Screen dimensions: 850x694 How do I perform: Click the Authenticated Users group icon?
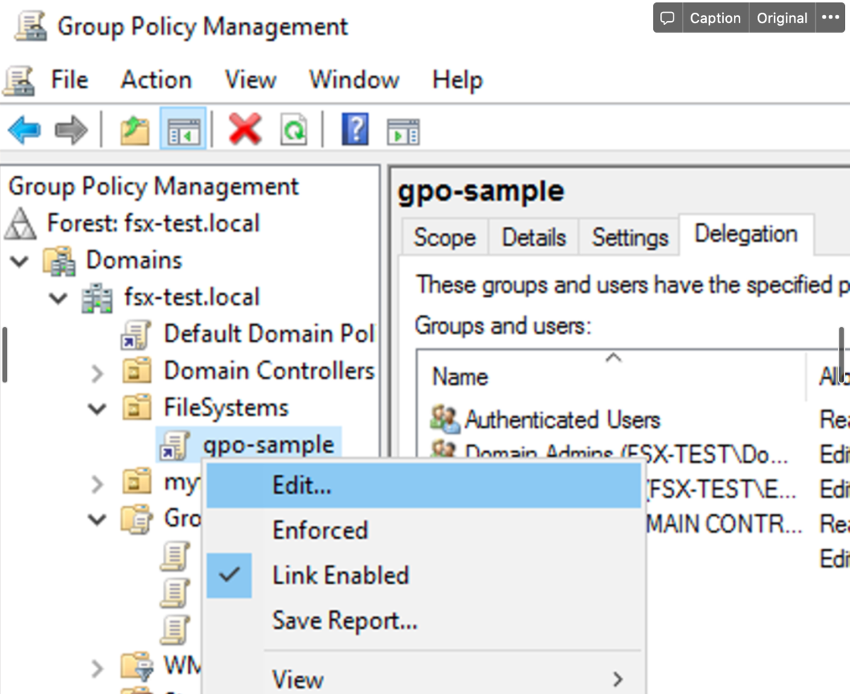click(445, 420)
